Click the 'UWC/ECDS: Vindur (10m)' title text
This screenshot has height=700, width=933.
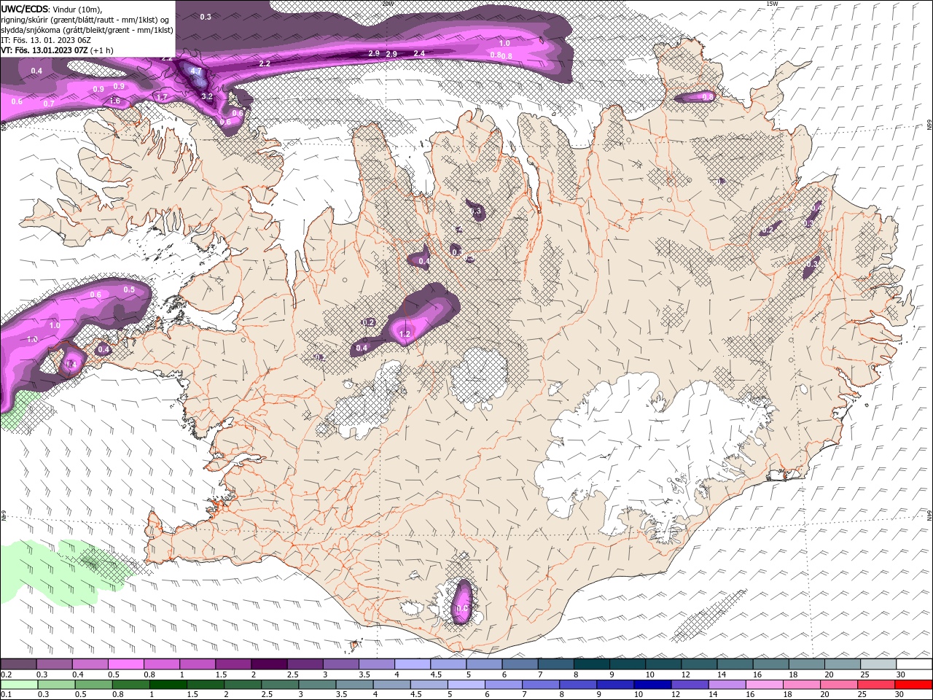[52, 9]
